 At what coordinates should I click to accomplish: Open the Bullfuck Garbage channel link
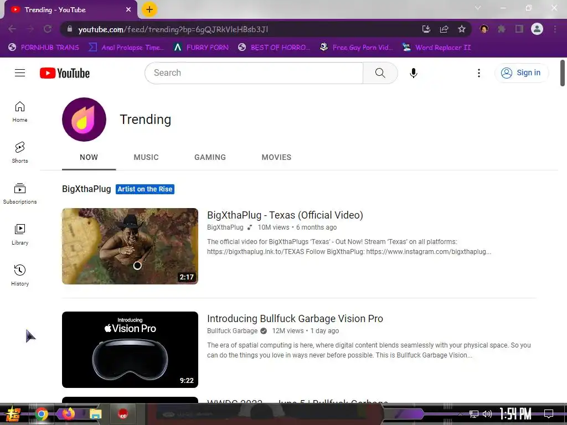pos(232,331)
